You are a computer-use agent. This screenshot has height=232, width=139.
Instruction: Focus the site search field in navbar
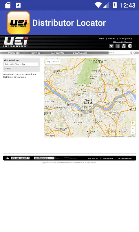tap(120, 53)
